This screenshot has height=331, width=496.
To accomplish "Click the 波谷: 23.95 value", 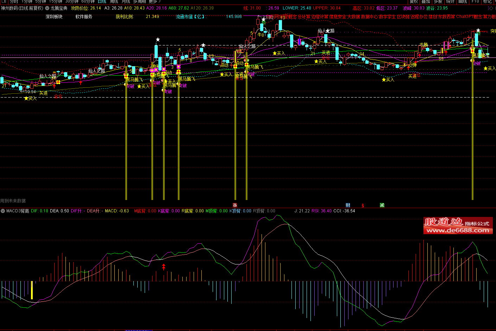I will [x=437, y=8].
